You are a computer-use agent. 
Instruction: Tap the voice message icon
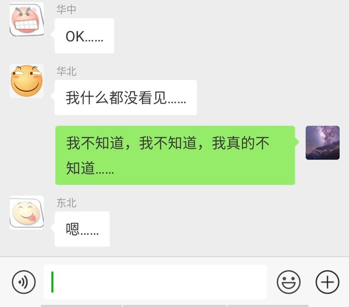(23, 282)
